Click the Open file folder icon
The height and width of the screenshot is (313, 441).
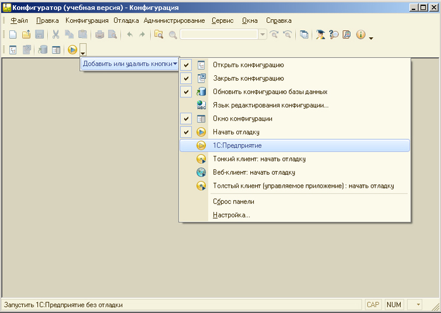point(26,34)
